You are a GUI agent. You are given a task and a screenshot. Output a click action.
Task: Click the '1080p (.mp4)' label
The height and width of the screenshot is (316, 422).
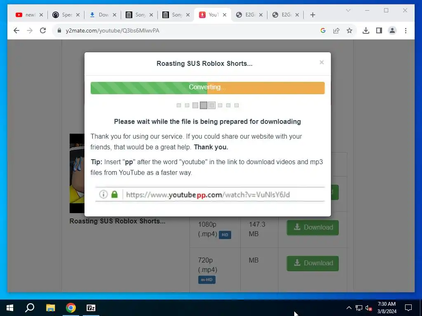208,229
